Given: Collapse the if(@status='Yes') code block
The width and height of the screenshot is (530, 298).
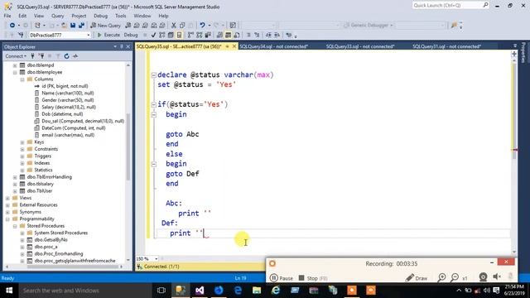Looking at the screenshot, I should pos(154,105).
